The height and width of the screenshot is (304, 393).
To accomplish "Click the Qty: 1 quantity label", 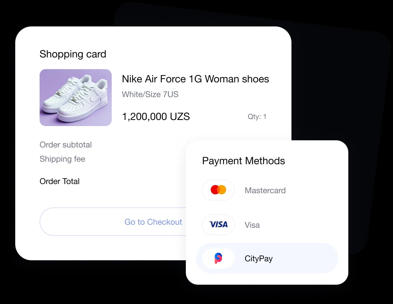I will [257, 117].
